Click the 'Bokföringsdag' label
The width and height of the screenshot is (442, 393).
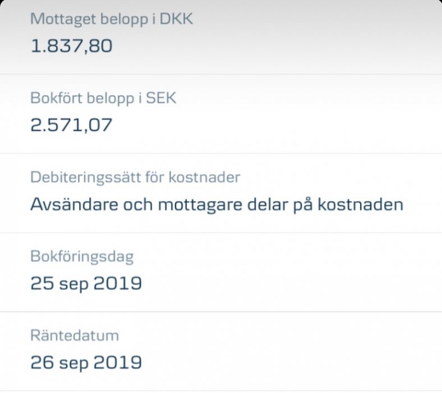coord(81,257)
